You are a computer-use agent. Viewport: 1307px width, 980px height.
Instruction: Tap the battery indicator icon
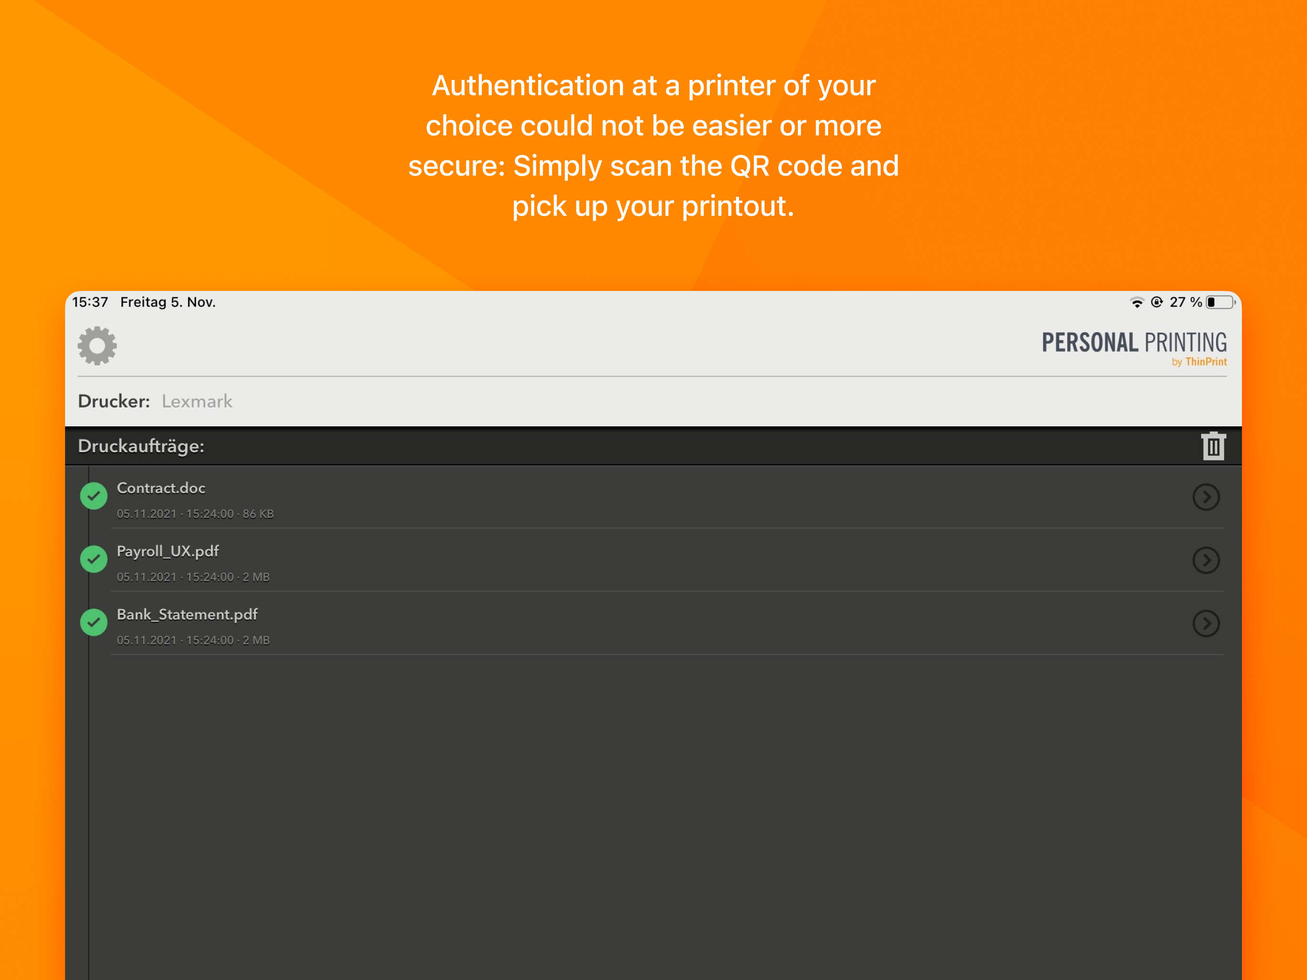(1221, 302)
